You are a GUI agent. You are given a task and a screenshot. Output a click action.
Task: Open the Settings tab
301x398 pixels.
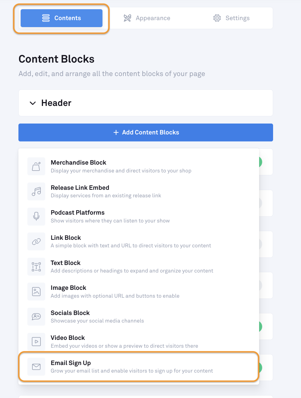[231, 18]
